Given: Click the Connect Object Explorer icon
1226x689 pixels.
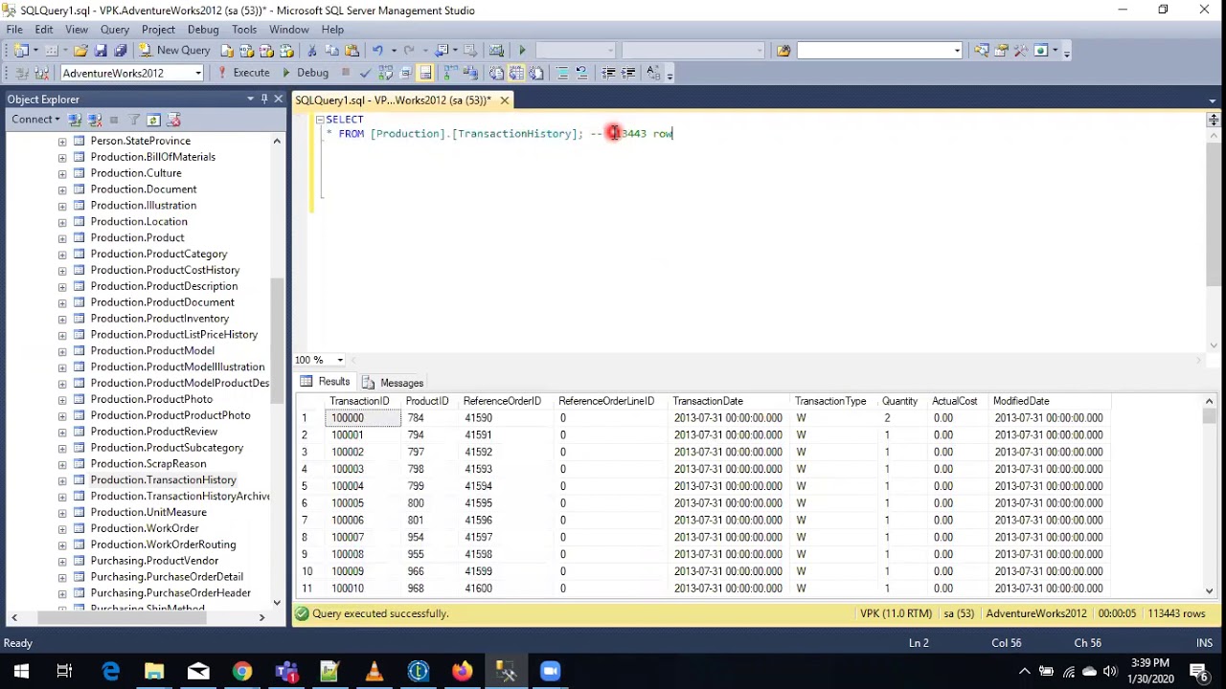Looking at the screenshot, I should [75, 120].
